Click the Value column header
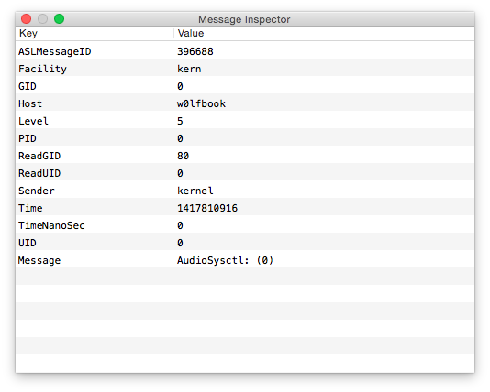This screenshot has height=392, width=490. (324, 33)
